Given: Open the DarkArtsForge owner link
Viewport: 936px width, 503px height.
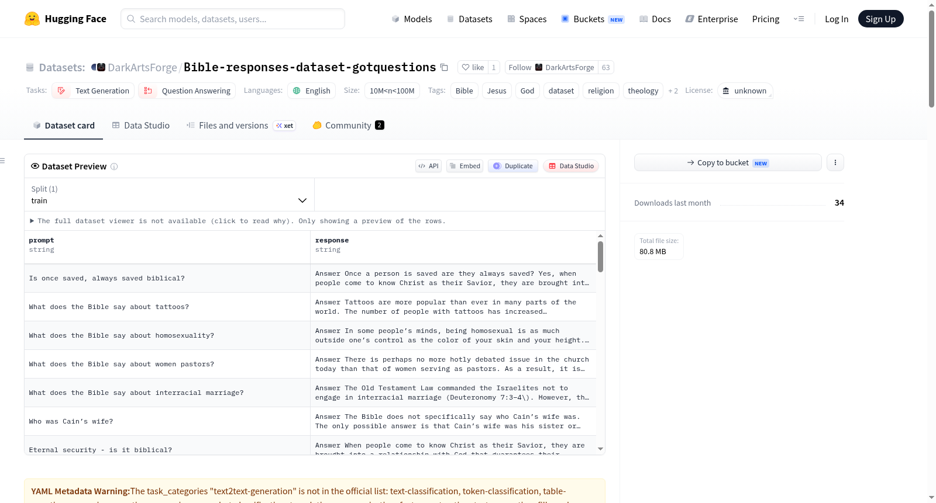Looking at the screenshot, I should click(x=142, y=67).
